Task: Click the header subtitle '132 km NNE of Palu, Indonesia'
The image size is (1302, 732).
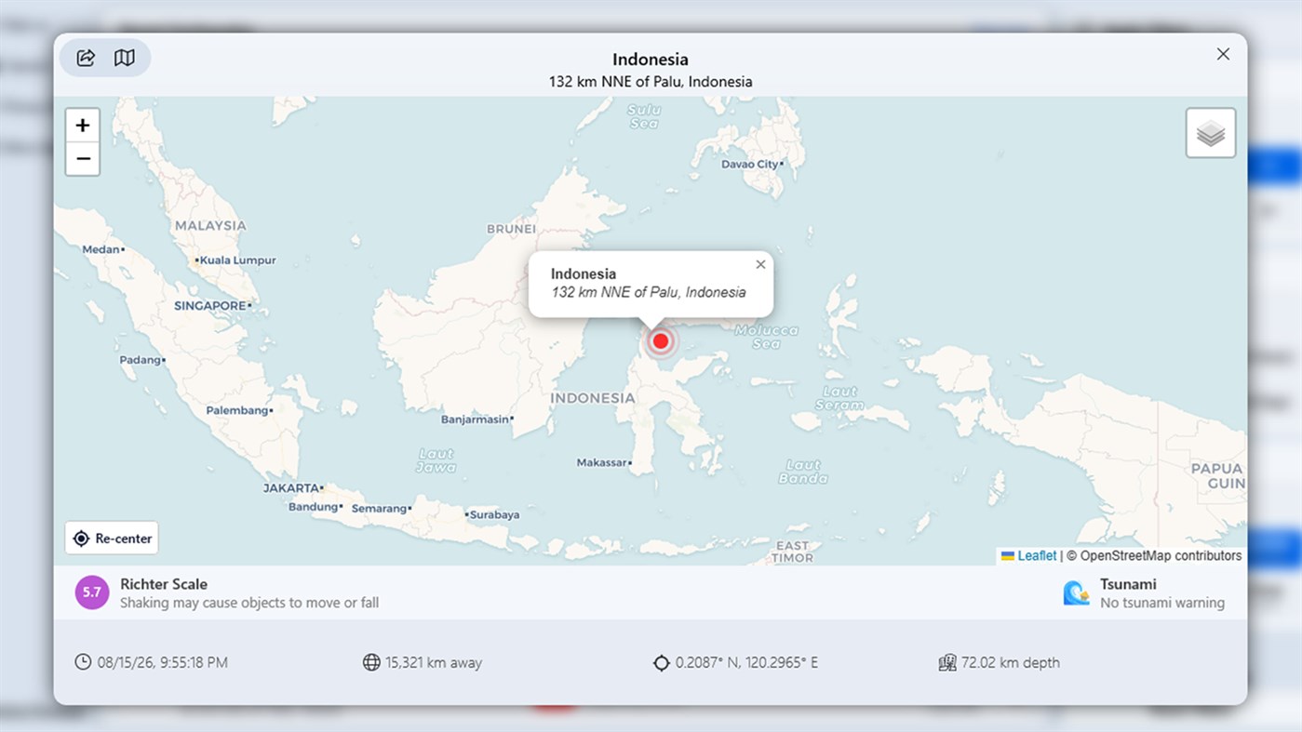Action: [x=651, y=82]
